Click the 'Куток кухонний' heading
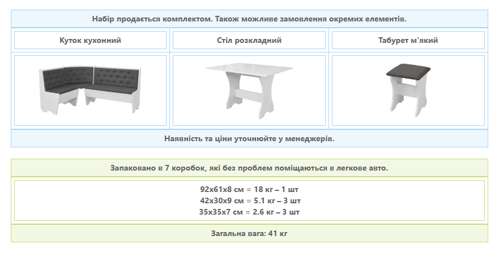The height and width of the screenshot is (253, 499). (x=90, y=41)
